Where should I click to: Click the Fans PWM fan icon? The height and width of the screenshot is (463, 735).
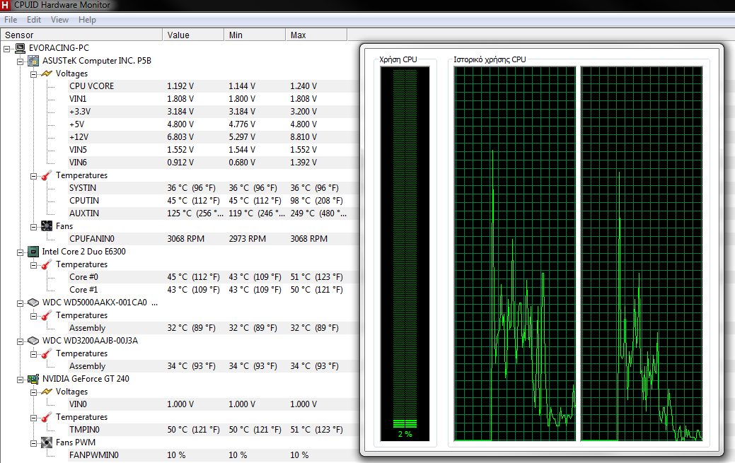tap(47, 443)
